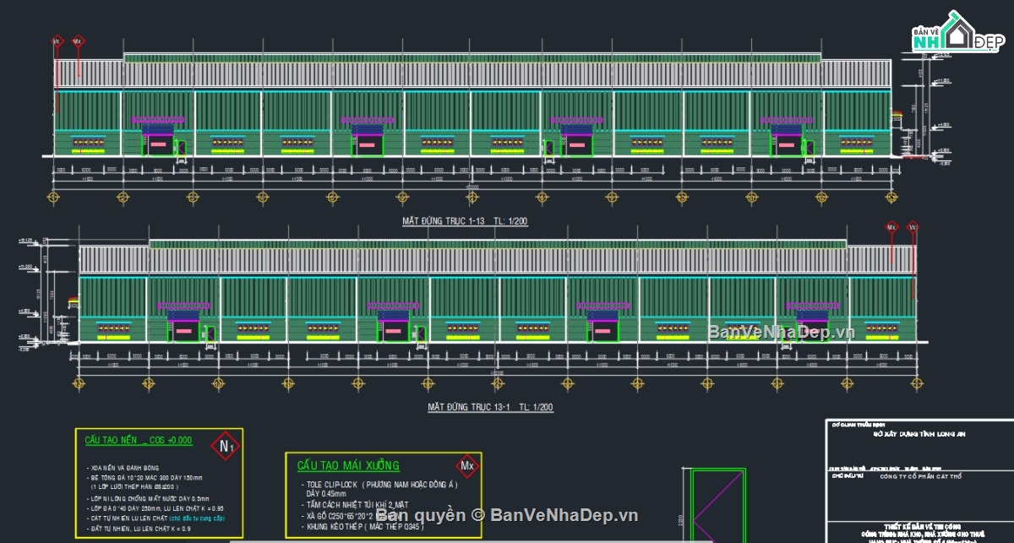Select the Mx diamond in the roof note box
The width and height of the screenshot is (1014, 543).
coord(466,465)
